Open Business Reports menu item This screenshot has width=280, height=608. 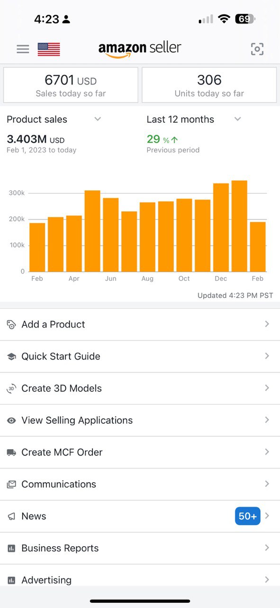click(140, 548)
